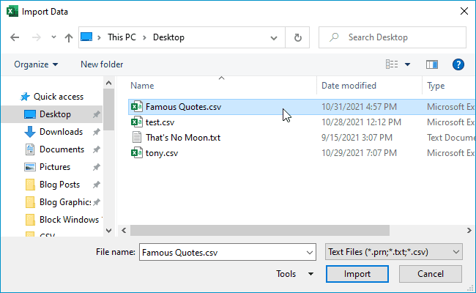Viewport: 476px width, 293px height.
Task: Select Desktop in the address path
Action: pos(168,37)
